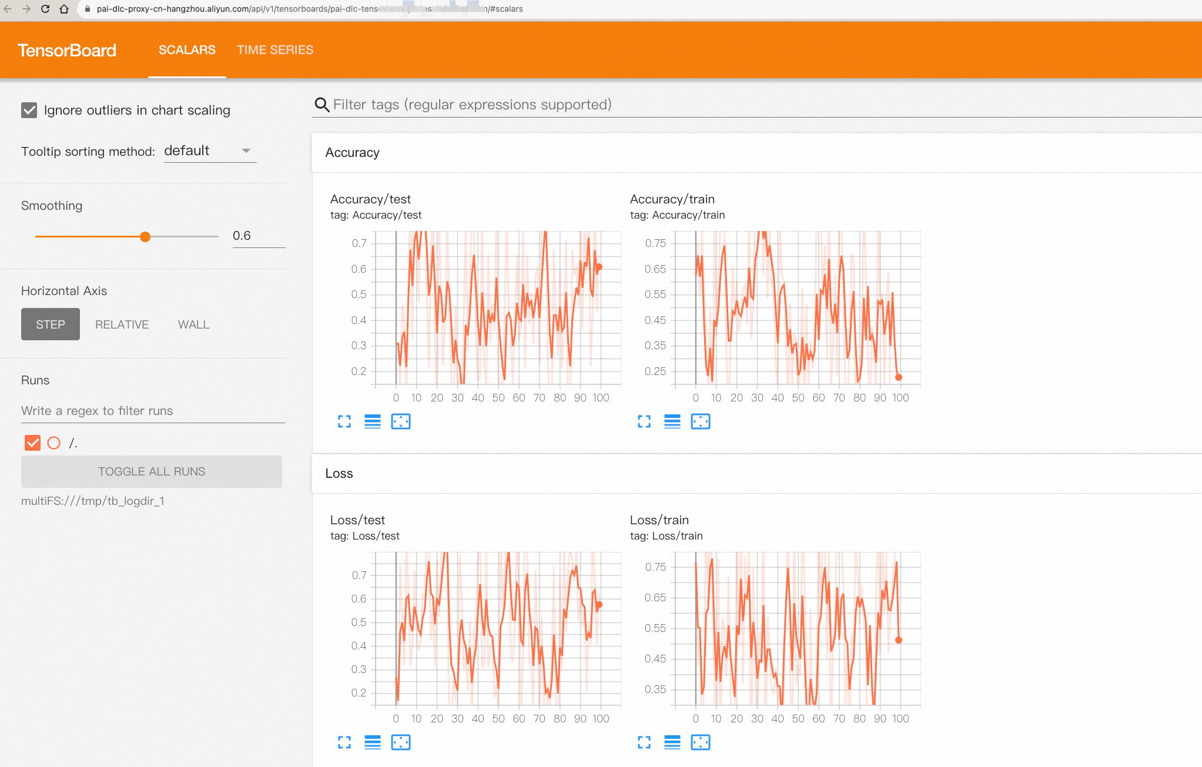The image size is (1202, 767).
Task: Click the lock icon in the address bar
Action: click(x=88, y=9)
